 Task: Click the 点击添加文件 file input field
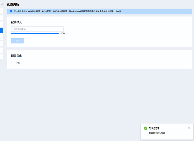(x=34, y=29)
